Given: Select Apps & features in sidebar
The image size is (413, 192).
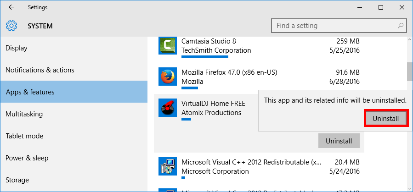Looking at the screenshot, I should (30, 92).
